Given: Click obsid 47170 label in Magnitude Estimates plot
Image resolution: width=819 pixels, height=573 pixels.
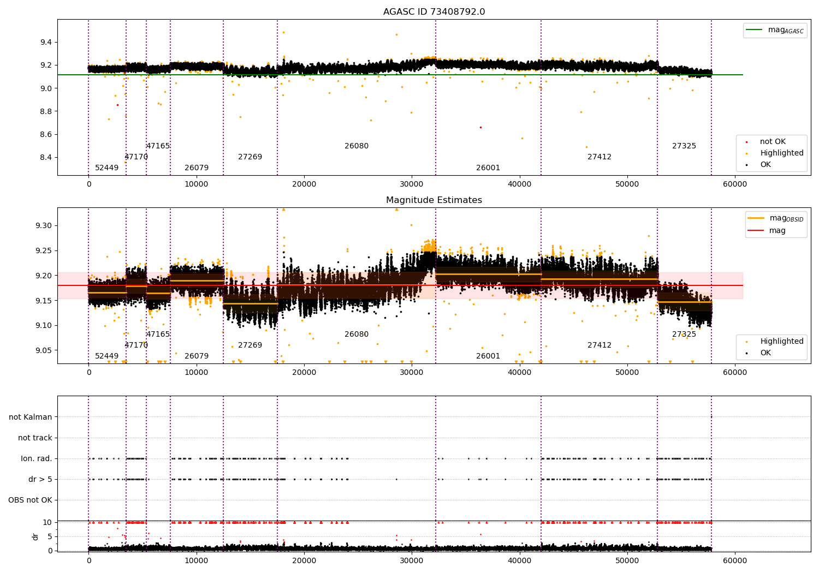Looking at the screenshot, I should [x=136, y=345].
